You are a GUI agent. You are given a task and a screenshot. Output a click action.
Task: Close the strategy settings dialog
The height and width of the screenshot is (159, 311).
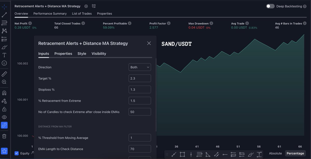(x=149, y=43)
